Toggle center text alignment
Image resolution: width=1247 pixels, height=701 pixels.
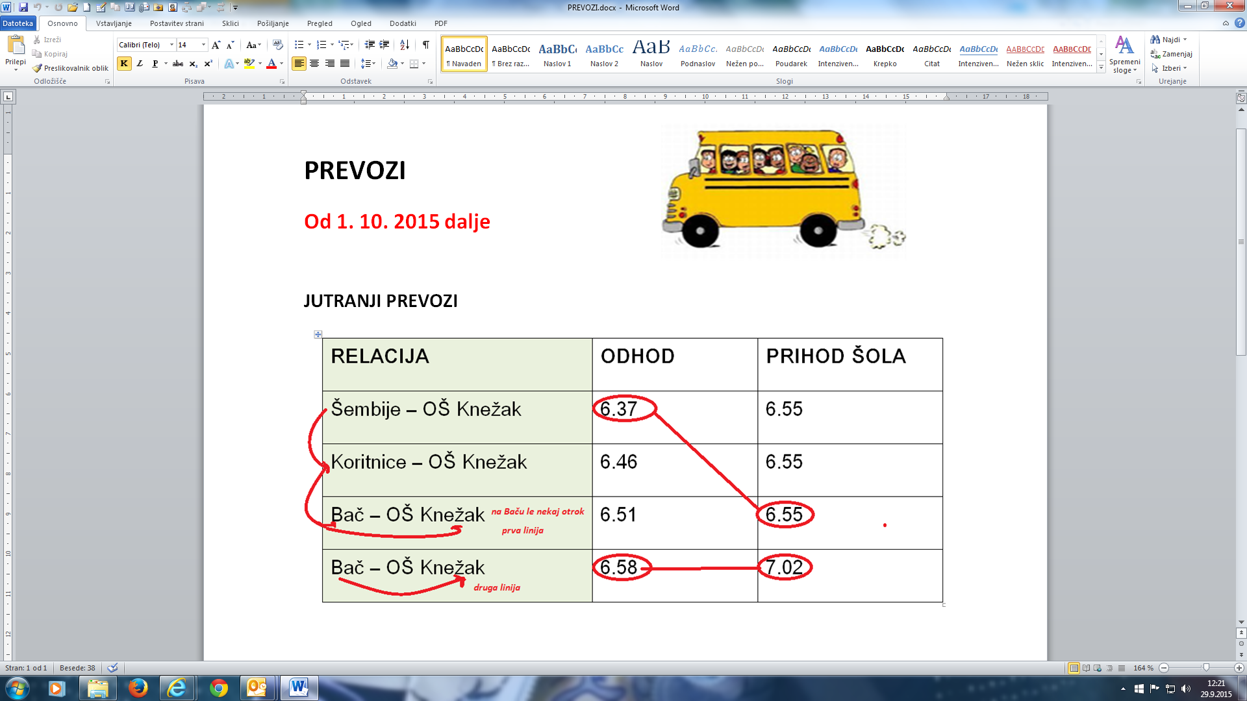tap(314, 64)
